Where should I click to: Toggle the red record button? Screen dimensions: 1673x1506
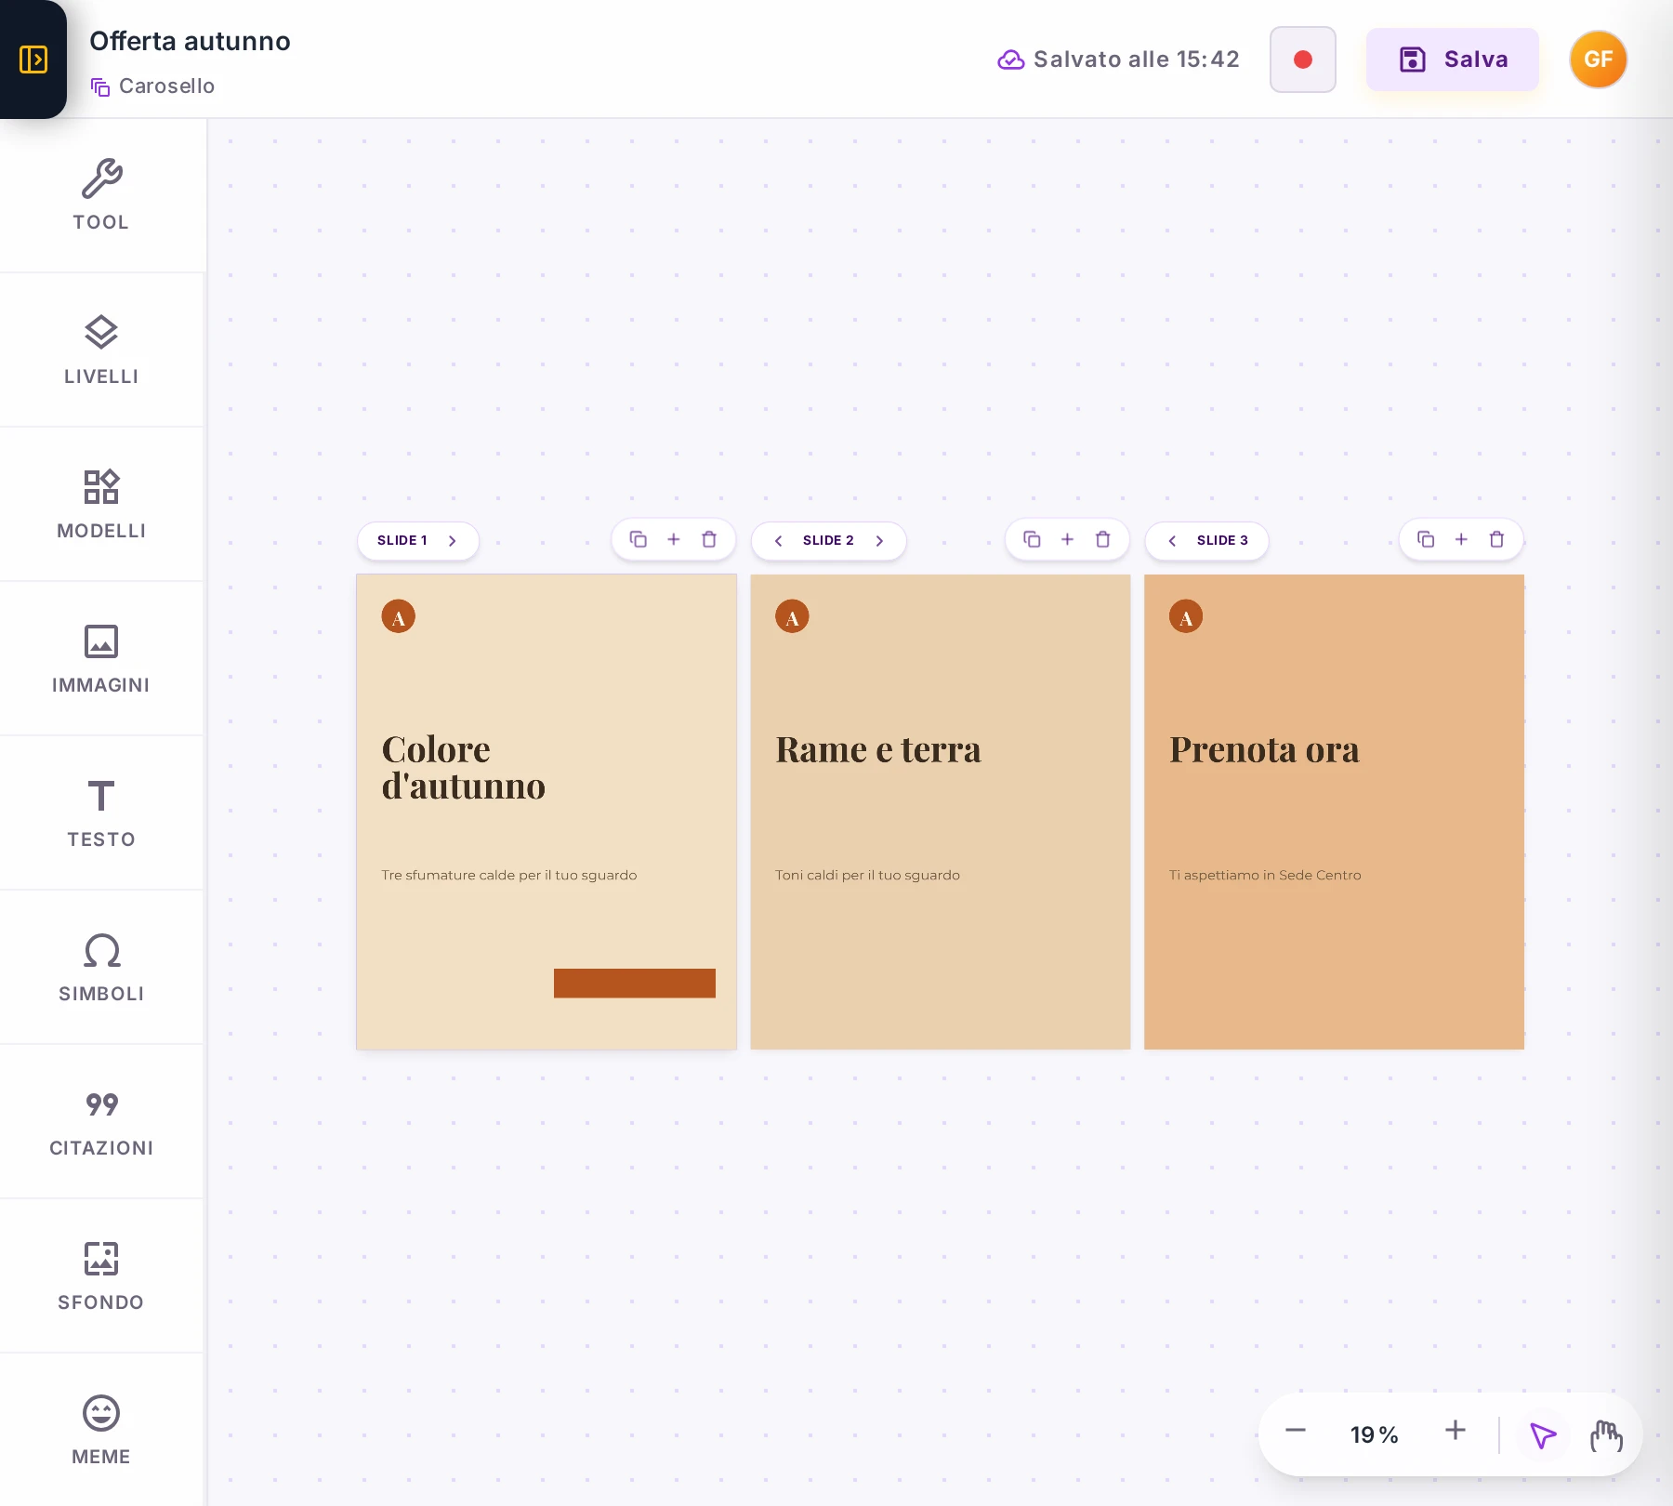coord(1303,59)
